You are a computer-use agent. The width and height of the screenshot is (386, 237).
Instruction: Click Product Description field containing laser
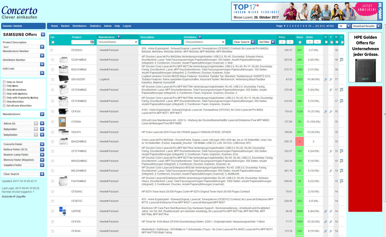[x=21, y=47]
